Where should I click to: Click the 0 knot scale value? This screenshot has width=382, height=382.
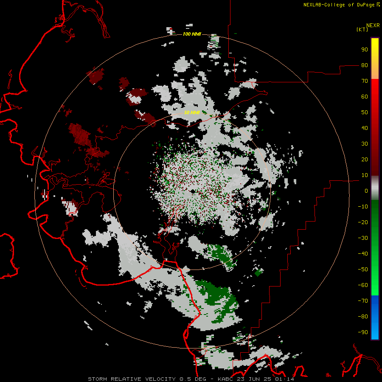pyautogui.click(x=366, y=191)
